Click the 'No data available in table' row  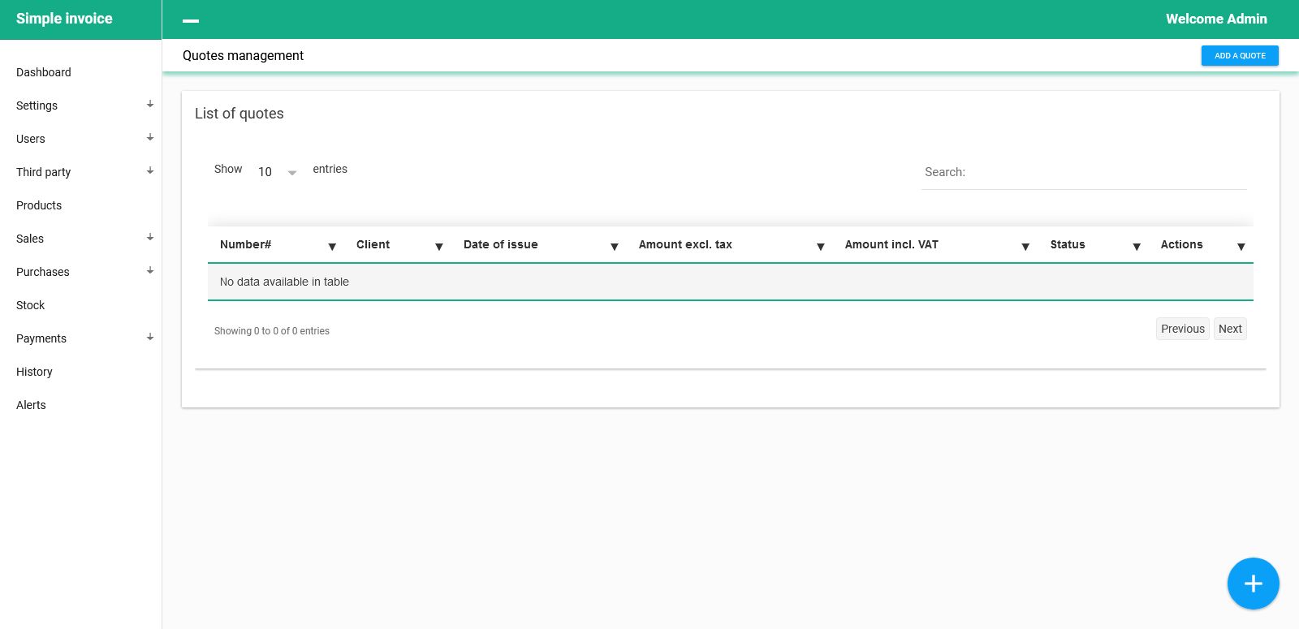pyautogui.click(x=731, y=282)
